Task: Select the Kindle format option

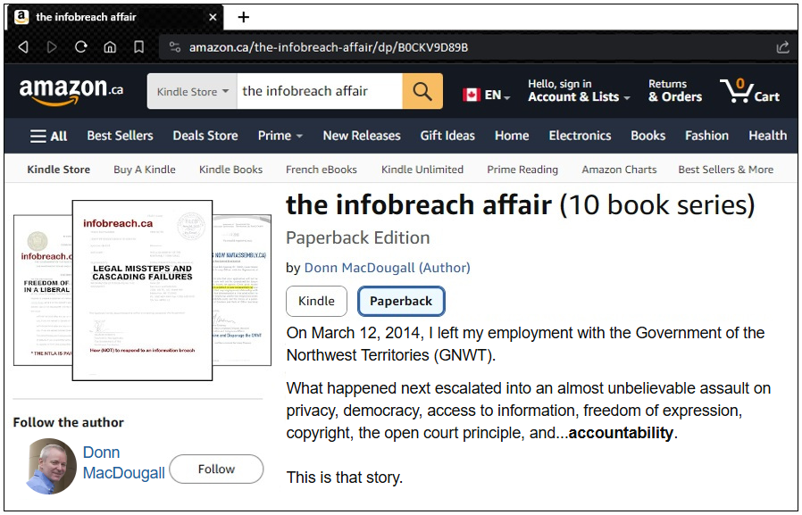Action: point(316,301)
